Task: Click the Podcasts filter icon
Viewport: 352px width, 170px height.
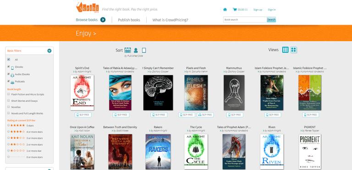Action: click(12, 82)
